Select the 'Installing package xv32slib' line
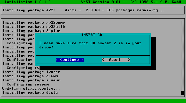 click(x=34, y=27)
